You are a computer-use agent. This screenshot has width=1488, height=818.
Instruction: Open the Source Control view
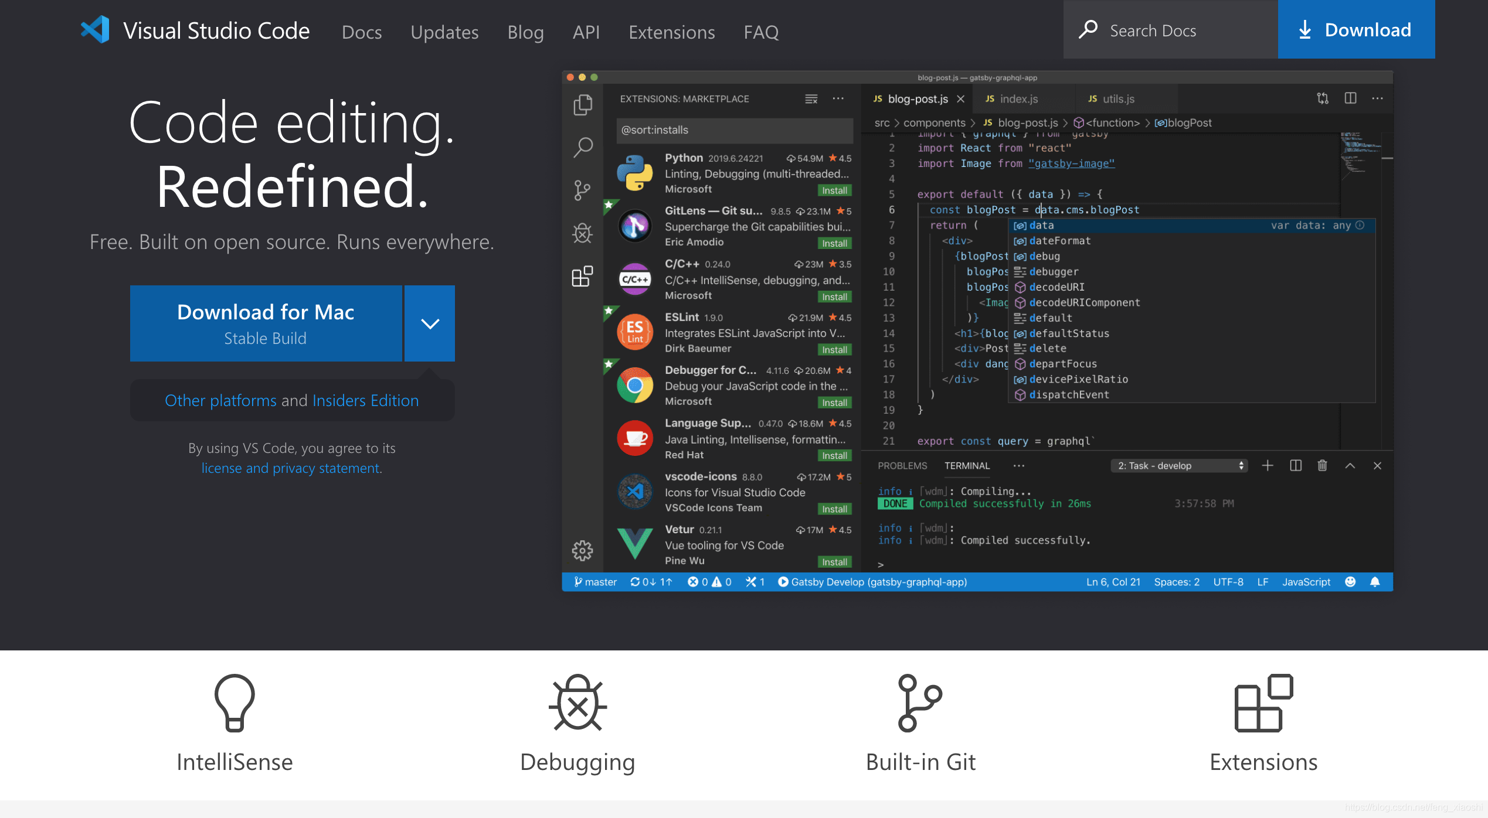[582, 190]
